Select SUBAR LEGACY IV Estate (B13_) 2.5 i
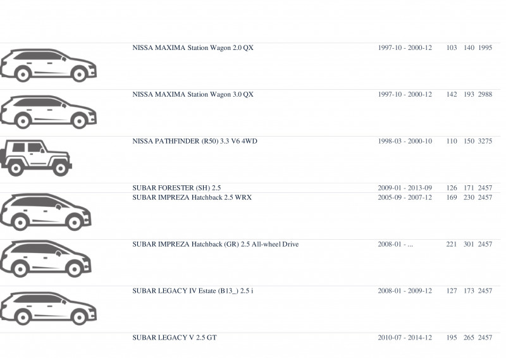 click(x=193, y=291)
